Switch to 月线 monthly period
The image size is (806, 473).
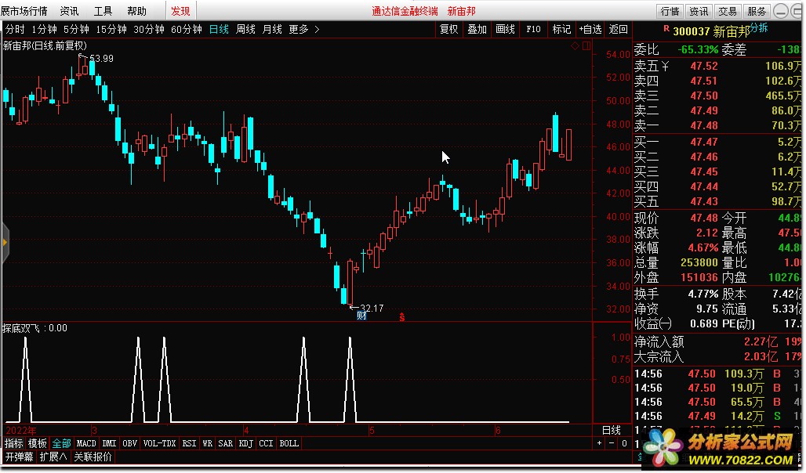click(272, 29)
